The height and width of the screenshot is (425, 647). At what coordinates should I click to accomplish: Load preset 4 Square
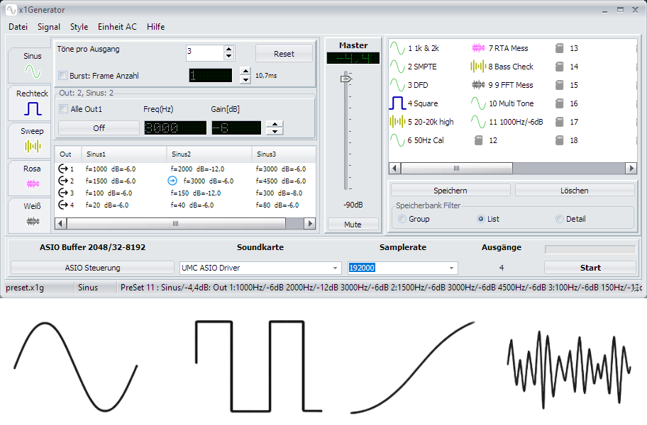pos(397,103)
